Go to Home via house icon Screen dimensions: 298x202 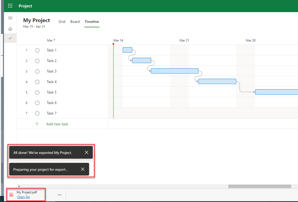10,29
